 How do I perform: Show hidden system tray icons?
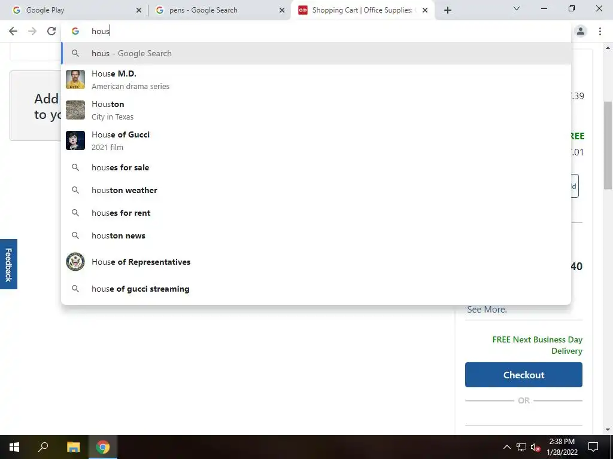pos(506,447)
